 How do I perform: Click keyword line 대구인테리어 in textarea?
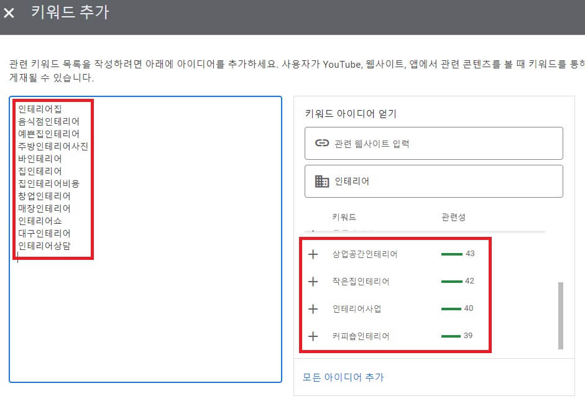[44, 233]
